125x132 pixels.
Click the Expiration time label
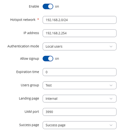(28, 72)
